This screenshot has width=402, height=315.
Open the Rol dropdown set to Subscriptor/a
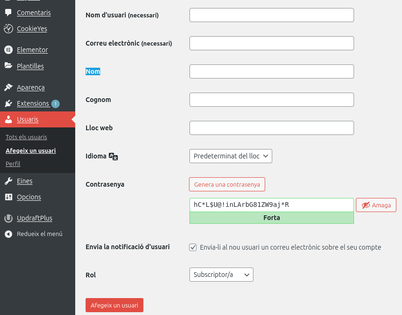tap(221, 275)
